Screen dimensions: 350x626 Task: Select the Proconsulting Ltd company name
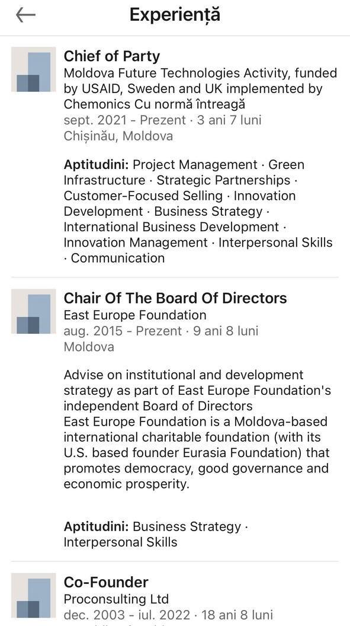pos(116,599)
